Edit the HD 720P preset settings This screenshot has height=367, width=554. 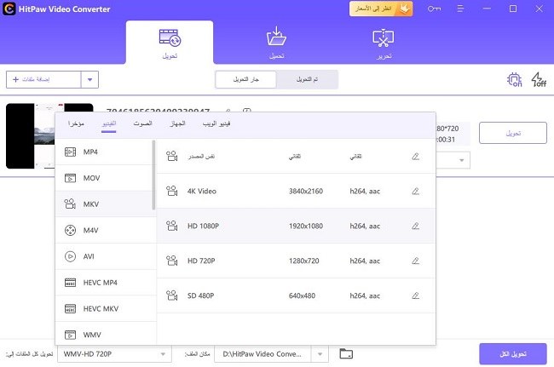[416, 261]
